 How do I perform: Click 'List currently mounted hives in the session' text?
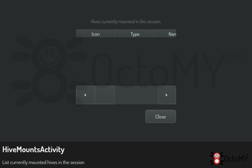point(43,162)
